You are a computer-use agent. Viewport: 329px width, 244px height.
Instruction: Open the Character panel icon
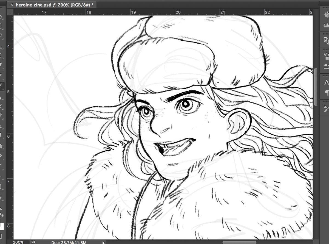pyautogui.click(x=326, y=82)
